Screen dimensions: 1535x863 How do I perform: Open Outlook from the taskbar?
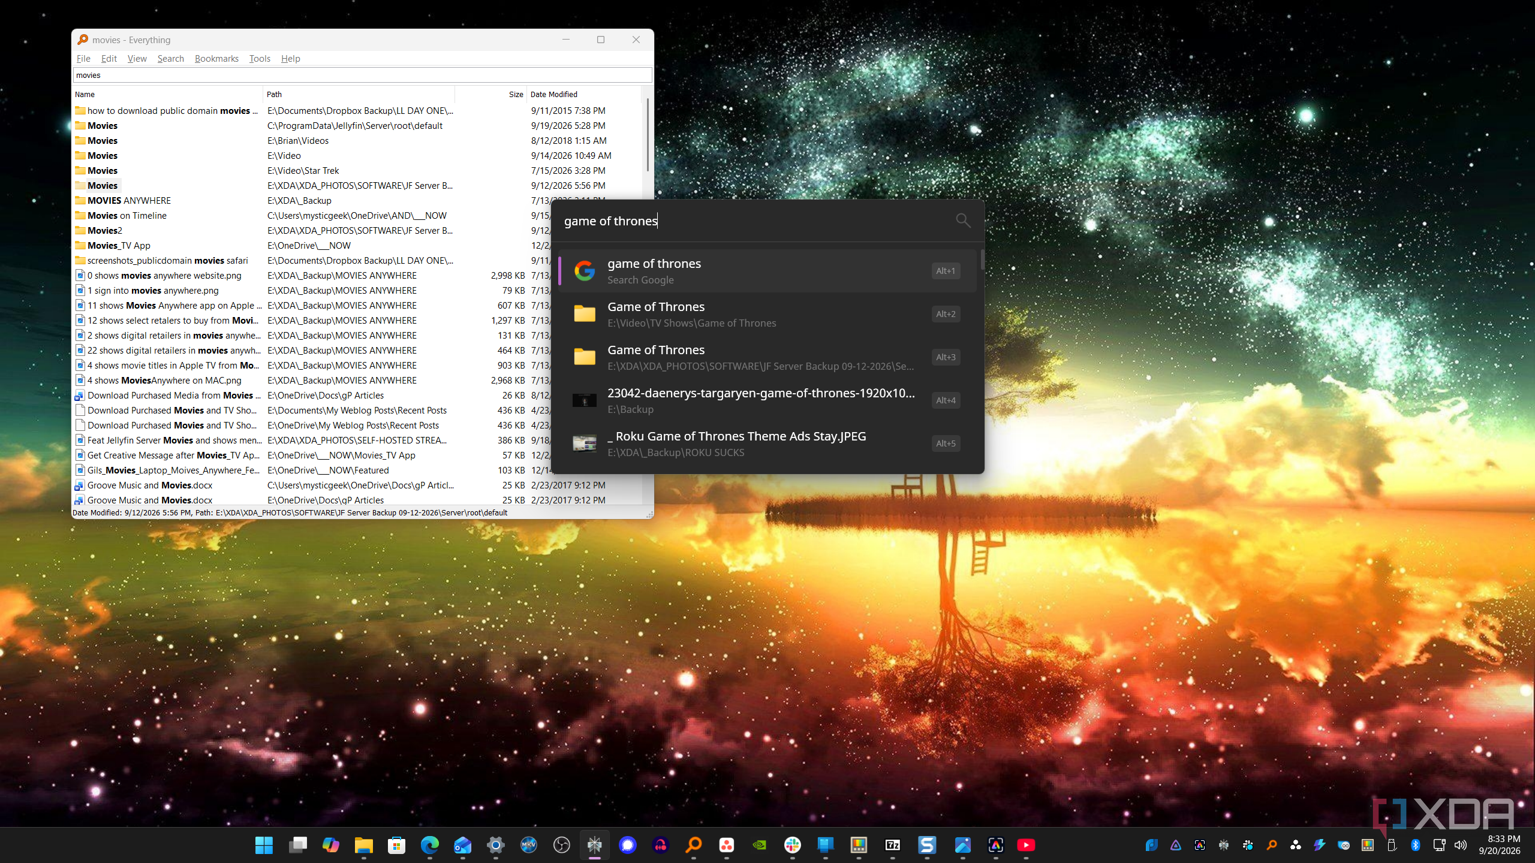pyautogui.click(x=462, y=845)
